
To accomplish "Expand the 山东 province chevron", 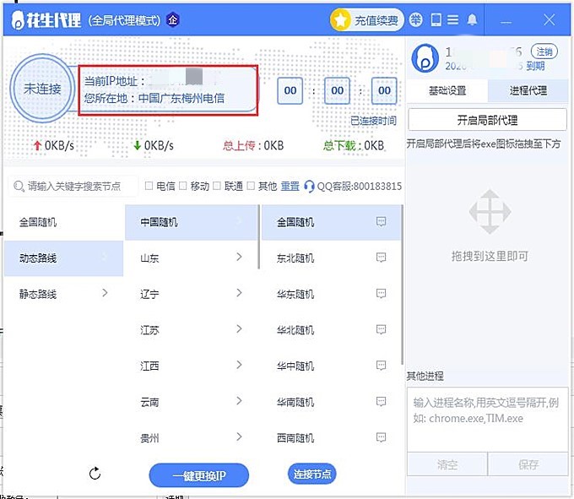I will tap(239, 257).
